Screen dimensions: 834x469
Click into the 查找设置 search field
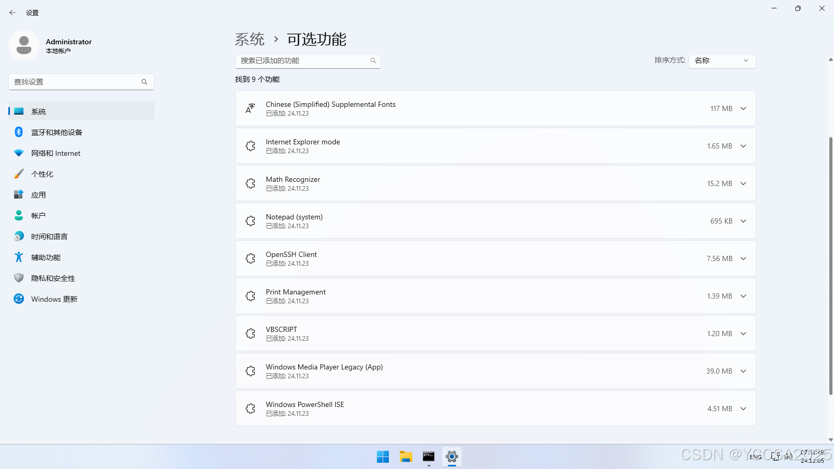click(81, 82)
